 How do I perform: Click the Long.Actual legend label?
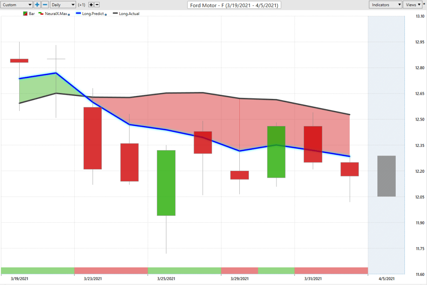tap(129, 14)
